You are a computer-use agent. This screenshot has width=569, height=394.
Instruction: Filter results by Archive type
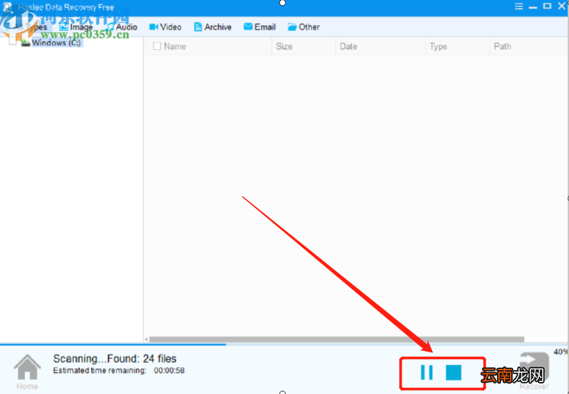212,27
